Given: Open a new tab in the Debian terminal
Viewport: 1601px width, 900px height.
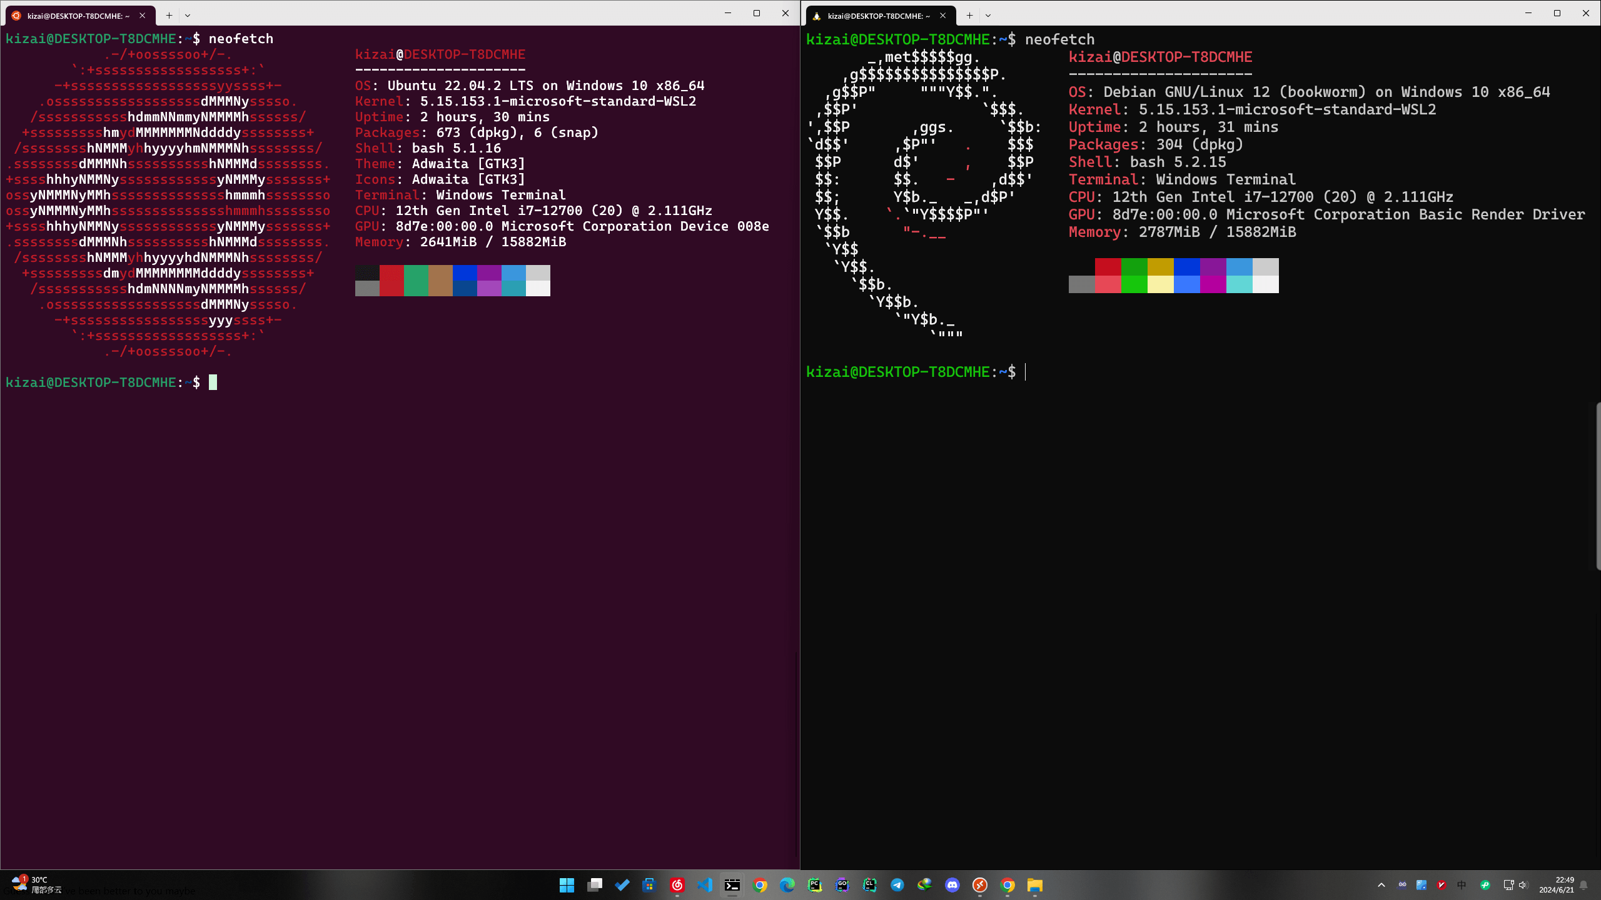Looking at the screenshot, I should point(968,15).
